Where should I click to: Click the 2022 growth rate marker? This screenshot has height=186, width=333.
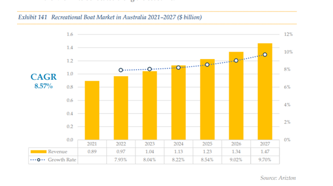pos(121,70)
